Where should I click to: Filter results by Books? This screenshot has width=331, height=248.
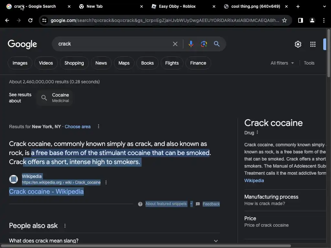click(147, 63)
